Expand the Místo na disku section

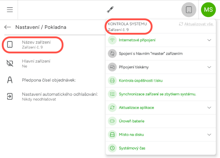[209, 135]
